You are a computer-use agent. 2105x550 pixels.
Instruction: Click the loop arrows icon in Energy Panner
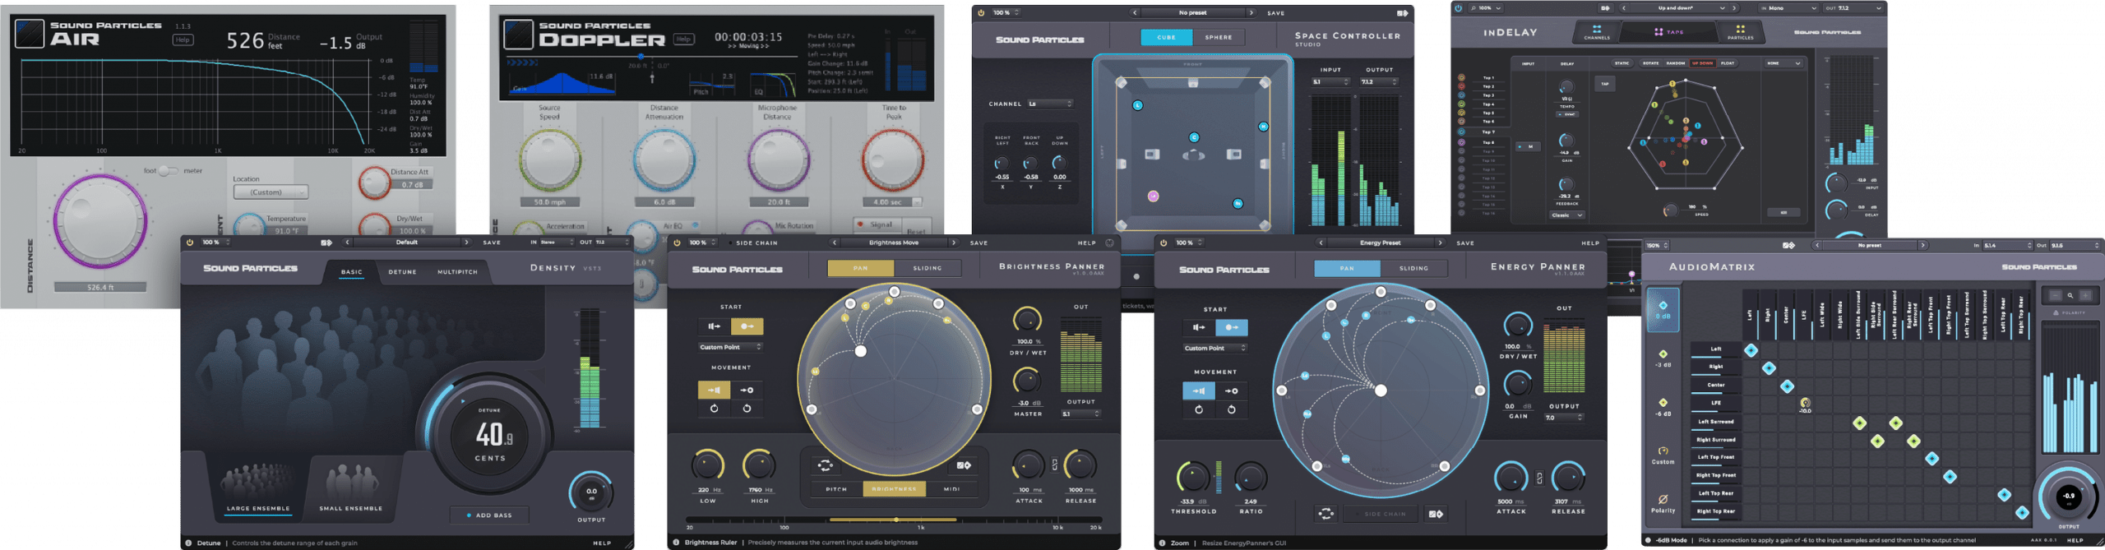tap(1326, 514)
